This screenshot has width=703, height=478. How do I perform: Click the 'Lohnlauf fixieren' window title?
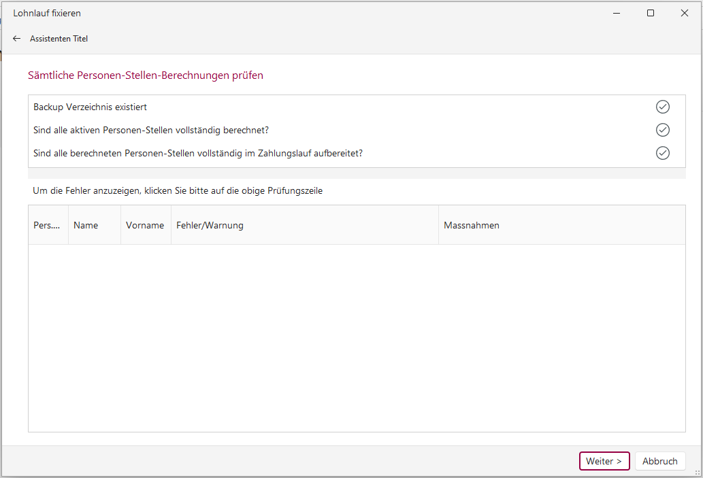pyautogui.click(x=47, y=13)
